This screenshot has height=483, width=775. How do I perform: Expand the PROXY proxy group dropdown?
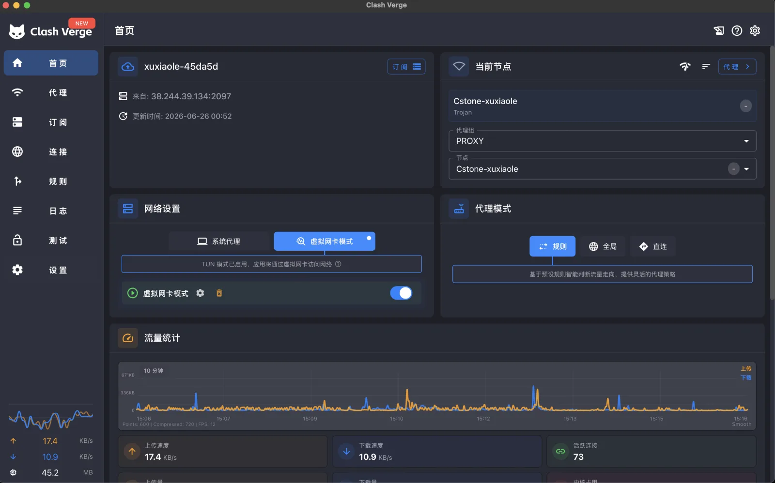click(602, 141)
